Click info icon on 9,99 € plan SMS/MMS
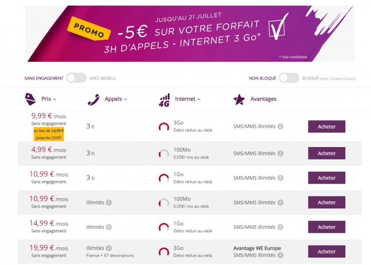The height and width of the screenshot is (265, 371). [280, 126]
